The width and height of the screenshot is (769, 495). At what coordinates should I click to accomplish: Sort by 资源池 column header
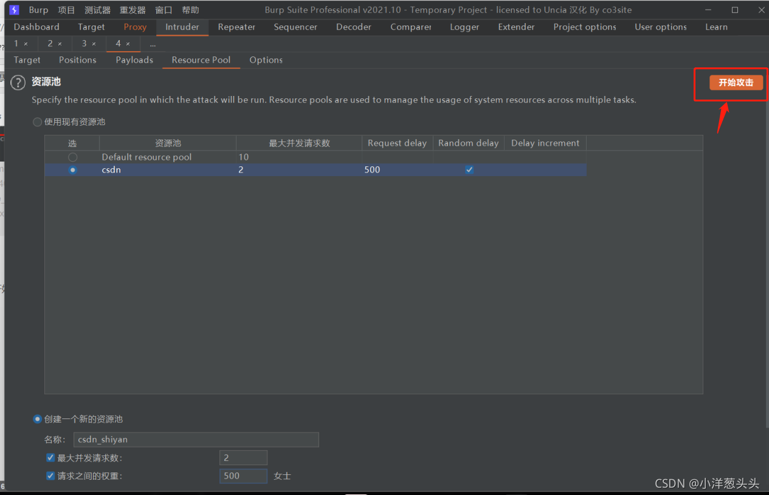coord(168,143)
